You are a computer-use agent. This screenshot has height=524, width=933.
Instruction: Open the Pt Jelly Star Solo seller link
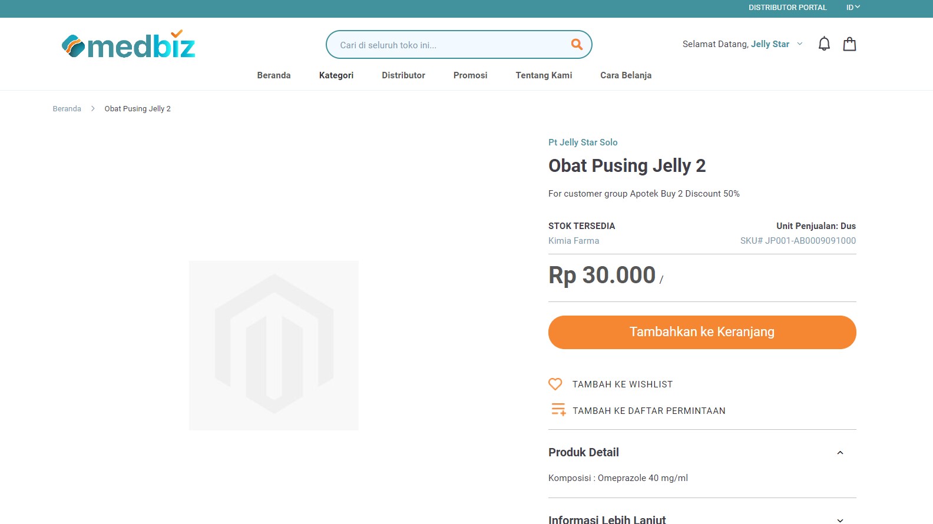pos(583,142)
